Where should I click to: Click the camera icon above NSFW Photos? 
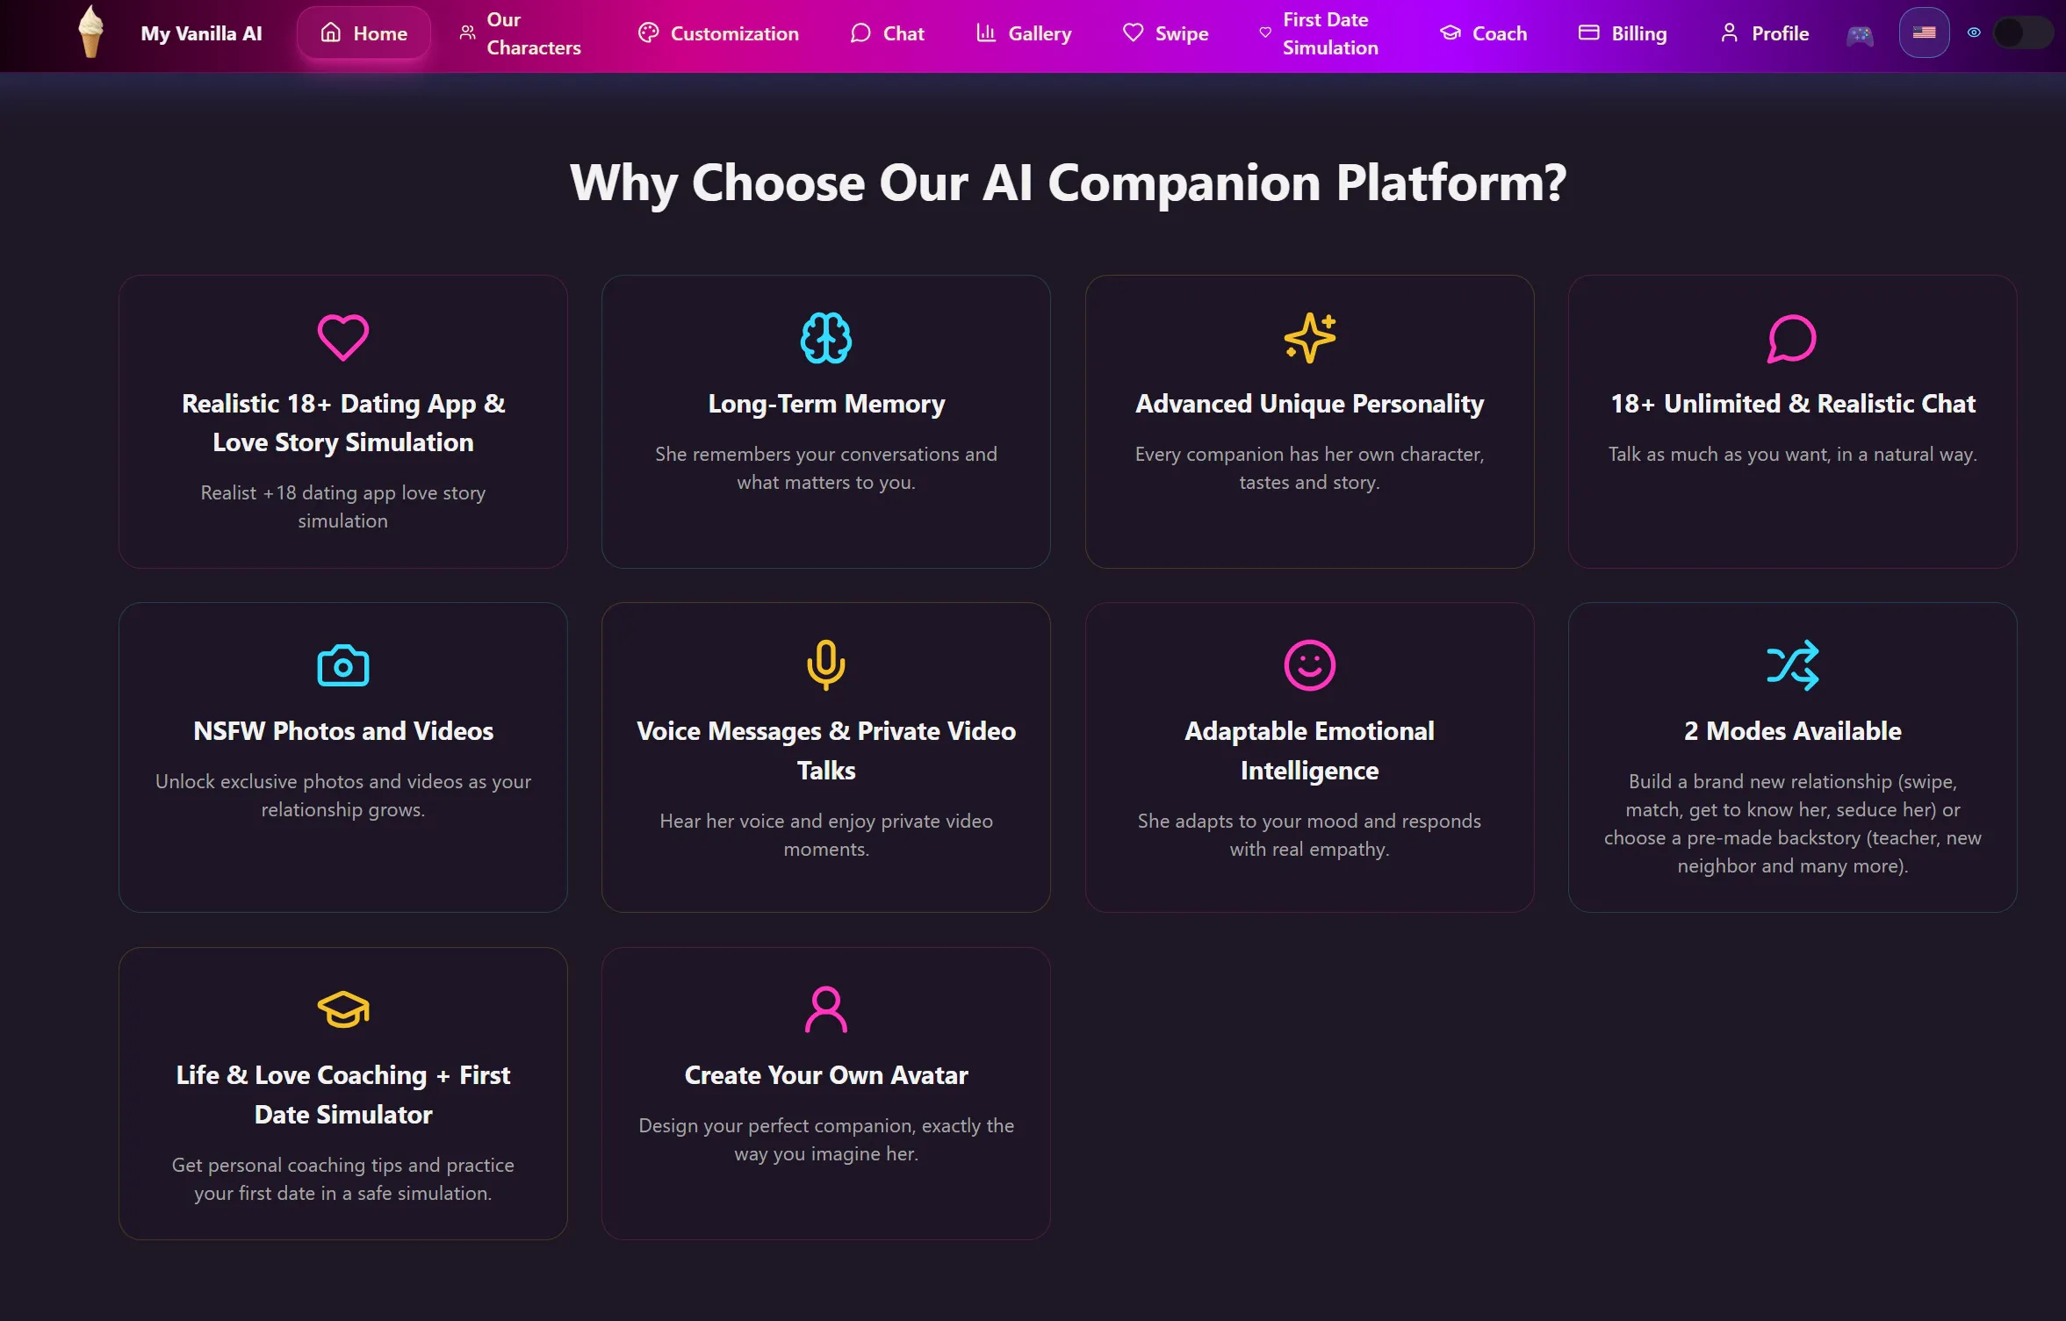[x=342, y=665]
